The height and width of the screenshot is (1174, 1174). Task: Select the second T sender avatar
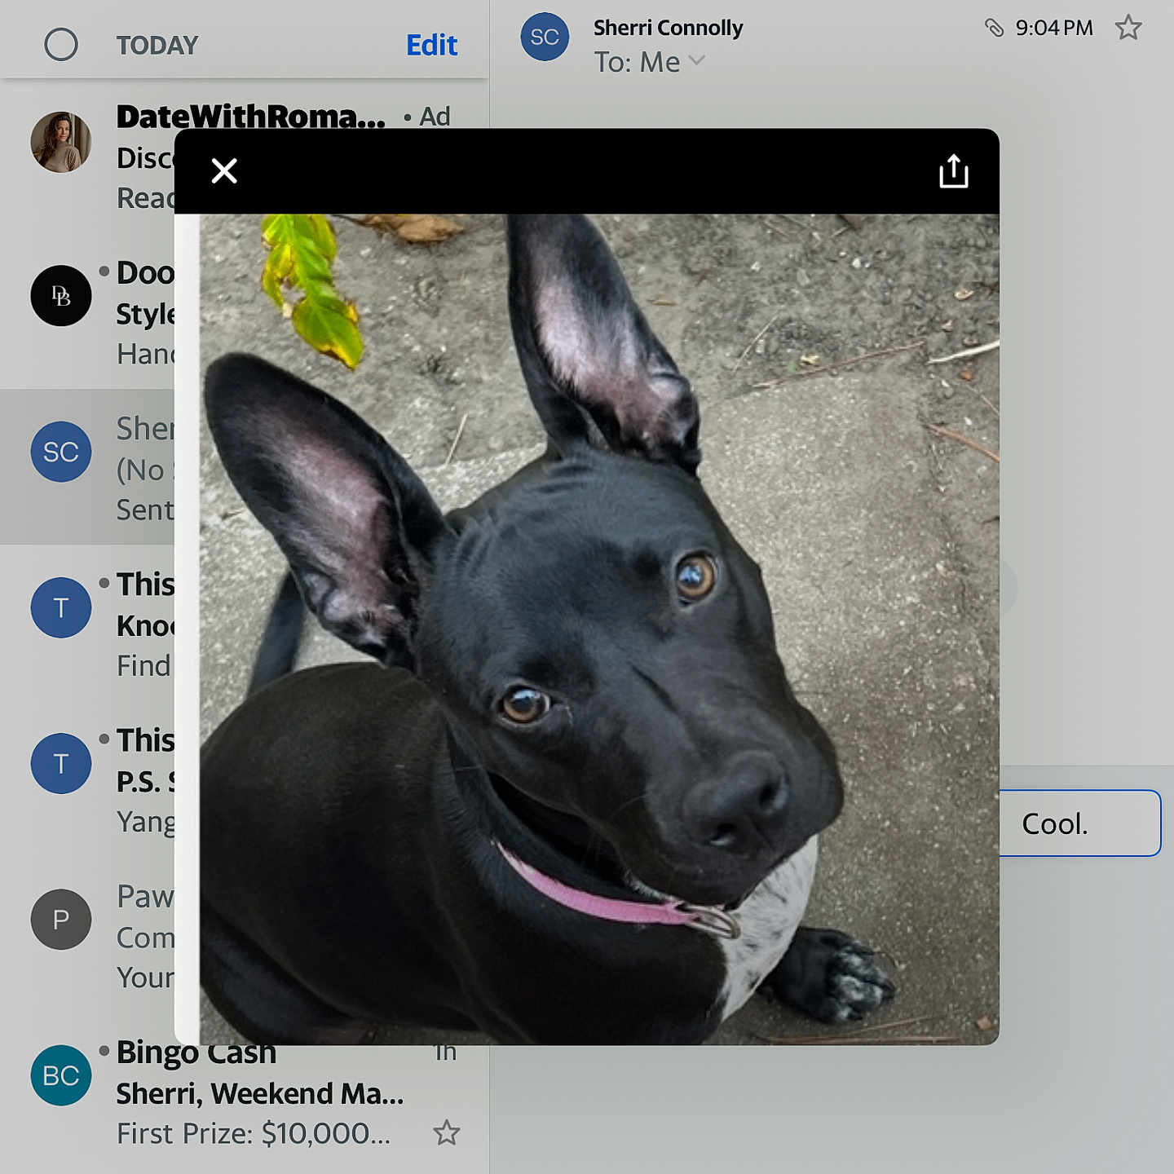pyautogui.click(x=61, y=764)
